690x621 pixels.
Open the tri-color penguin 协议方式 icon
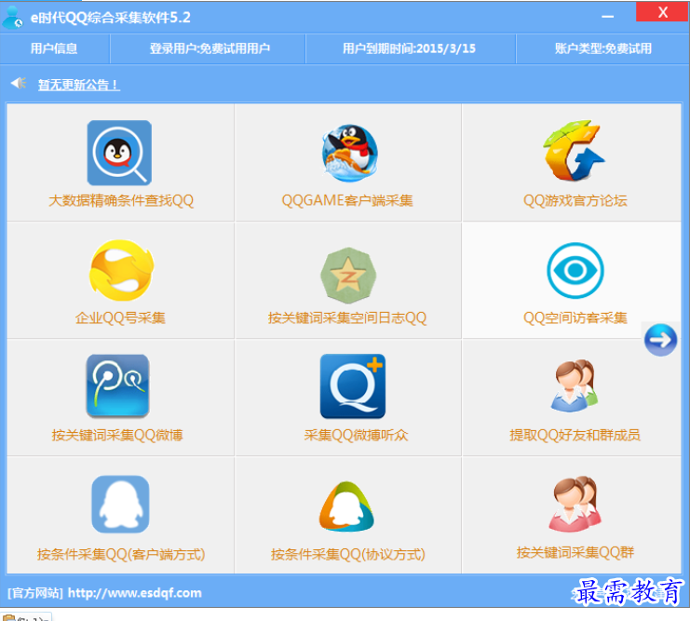pyautogui.click(x=346, y=506)
